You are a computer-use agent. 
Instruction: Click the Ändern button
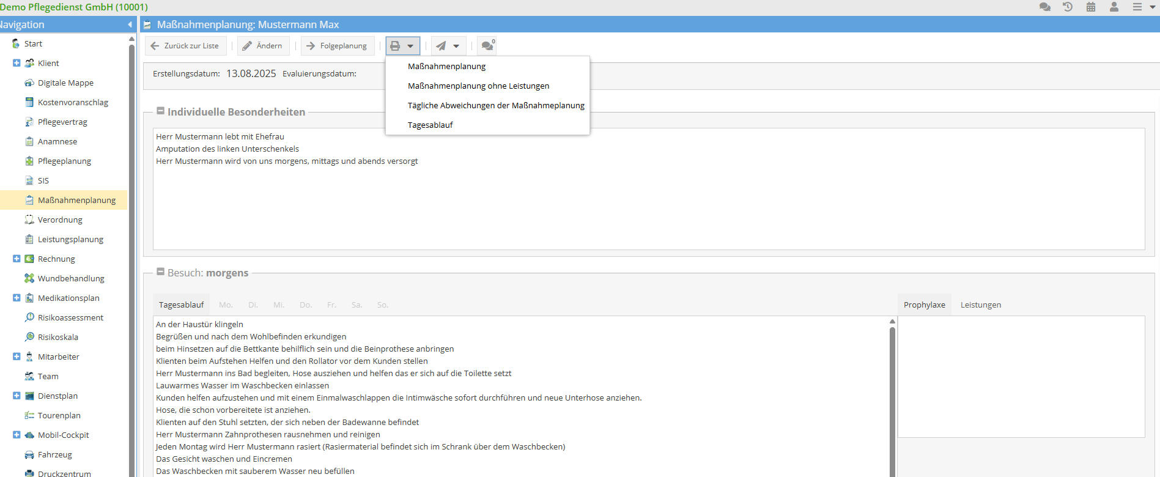point(263,46)
